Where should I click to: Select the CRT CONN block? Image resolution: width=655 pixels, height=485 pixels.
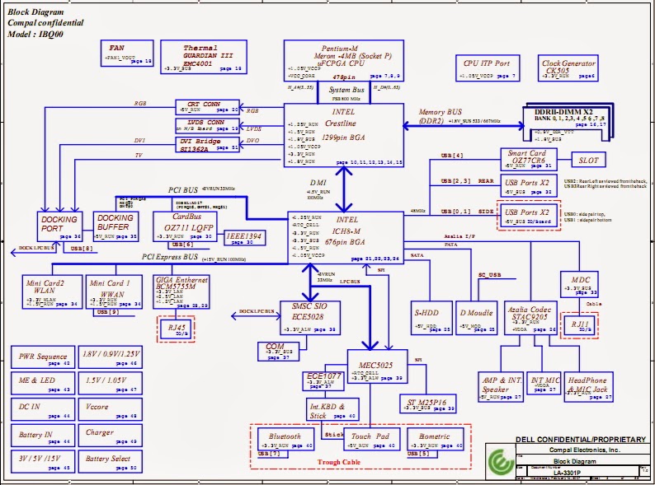pyautogui.click(x=207, y=107)
